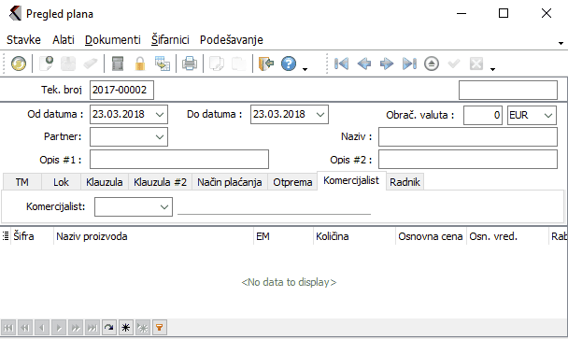
Task: Click the exit door icon
Action: pos(266,64)
